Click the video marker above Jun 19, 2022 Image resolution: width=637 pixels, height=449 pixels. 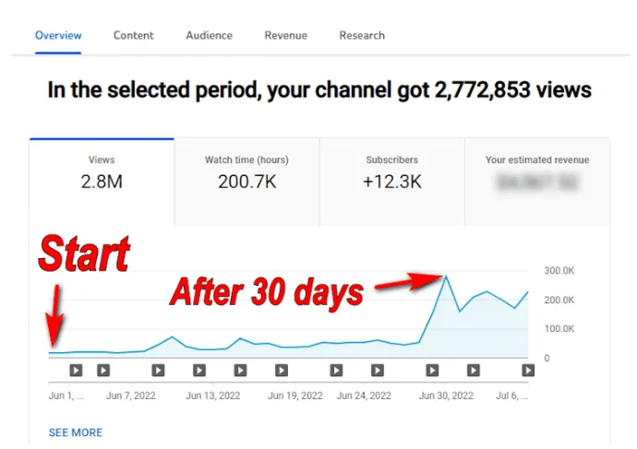(x=282, y=371)
